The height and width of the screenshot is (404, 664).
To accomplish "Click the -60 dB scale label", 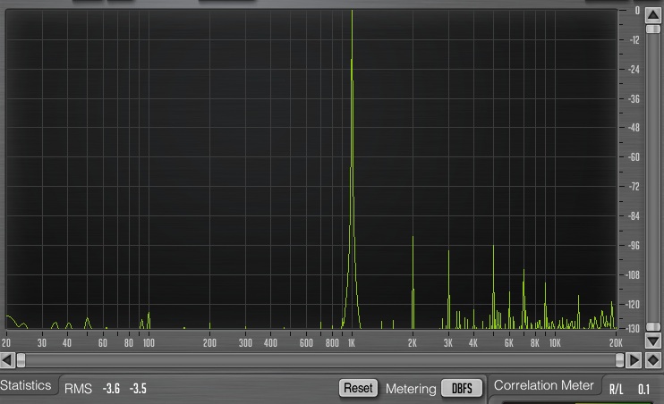I will (x=634, y=157).
